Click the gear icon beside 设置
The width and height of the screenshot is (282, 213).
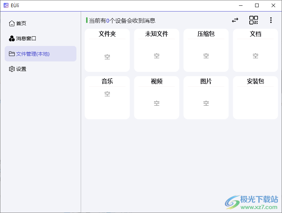click(x=12, y=69)
